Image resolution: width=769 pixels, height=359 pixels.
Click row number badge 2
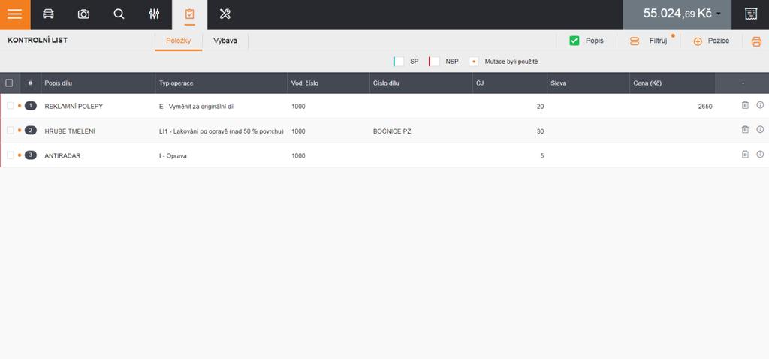[30, 131]
